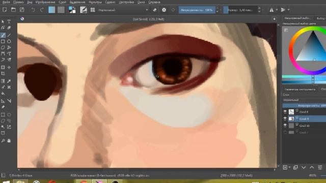Open the Файл menu
326x183 pixels.
pyautogui.click(x=6, y=2)
